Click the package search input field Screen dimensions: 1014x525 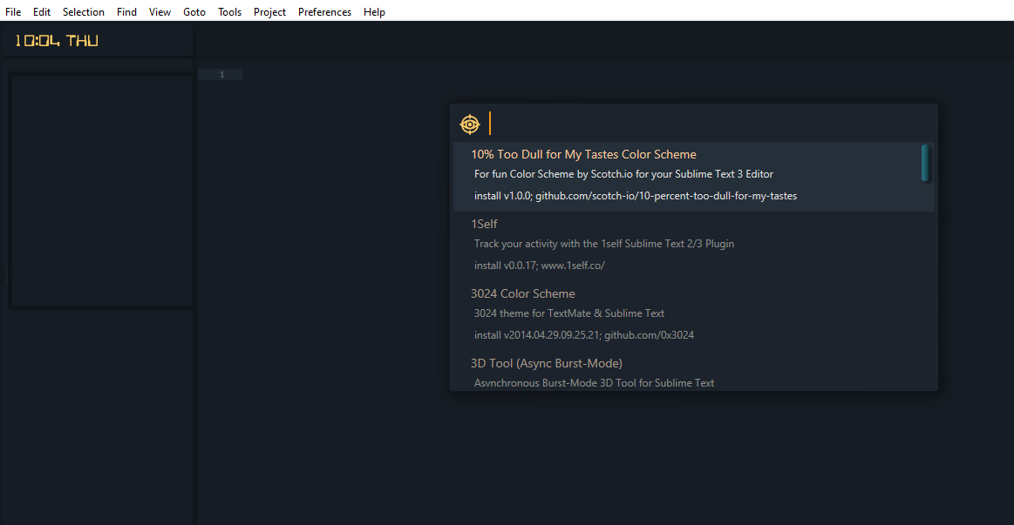708,124
